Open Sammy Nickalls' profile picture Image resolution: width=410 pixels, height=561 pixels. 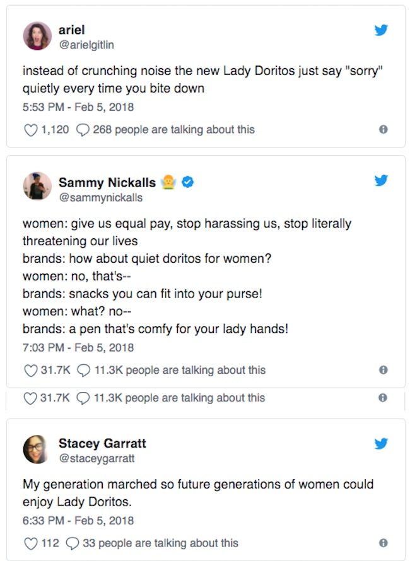pyautogui.click(x=37, y=187)
